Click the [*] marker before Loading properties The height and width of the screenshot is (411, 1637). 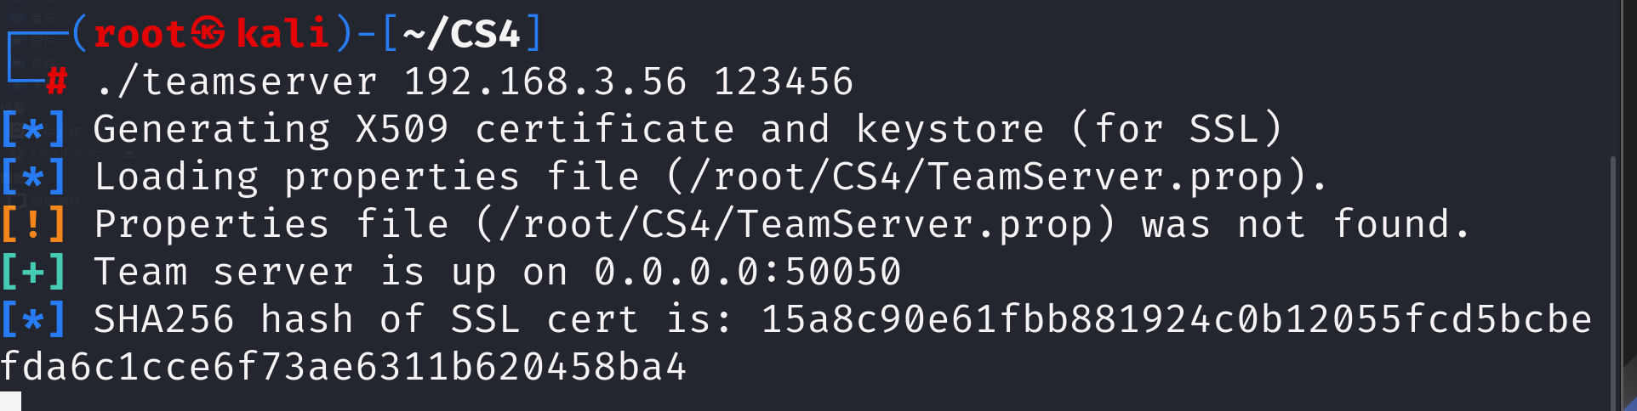click(x=33, y=177)
